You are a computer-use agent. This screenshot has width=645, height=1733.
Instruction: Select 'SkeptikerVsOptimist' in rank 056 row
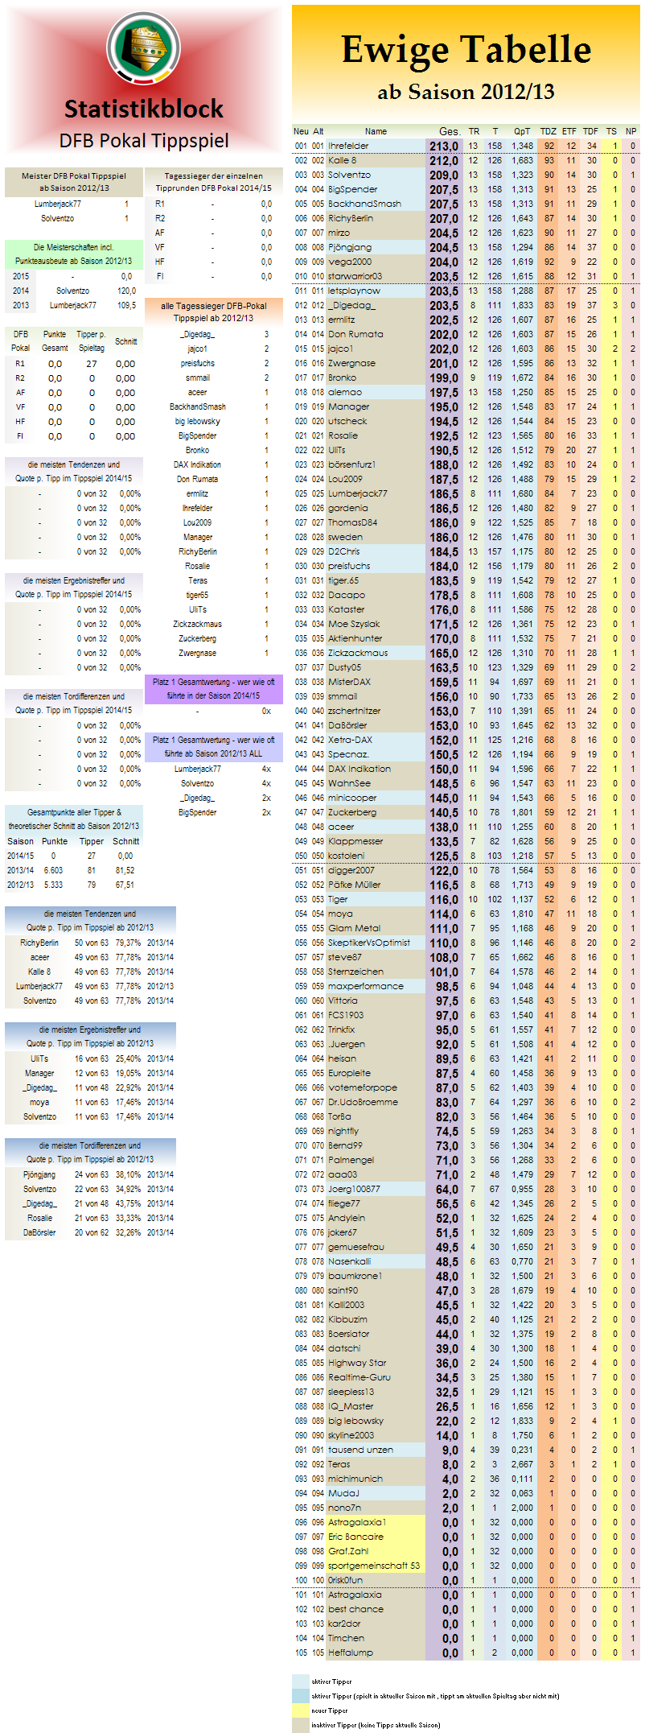(368, 943)
